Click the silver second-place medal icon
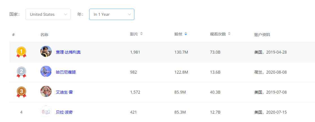 point(21,72)
